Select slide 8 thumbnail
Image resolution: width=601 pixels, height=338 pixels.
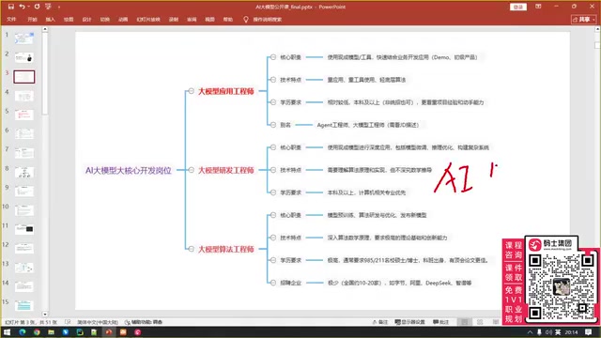[x=23, y=172]
